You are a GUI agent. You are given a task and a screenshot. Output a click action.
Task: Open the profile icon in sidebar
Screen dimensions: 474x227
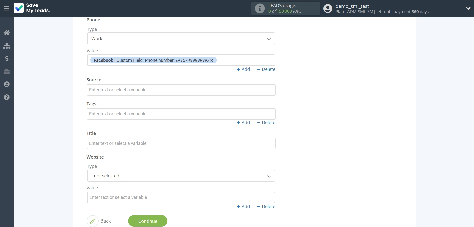(7, 84)
